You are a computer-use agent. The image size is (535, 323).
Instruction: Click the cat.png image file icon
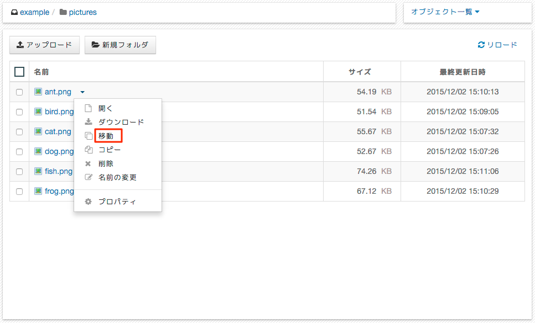coord(38,131)
